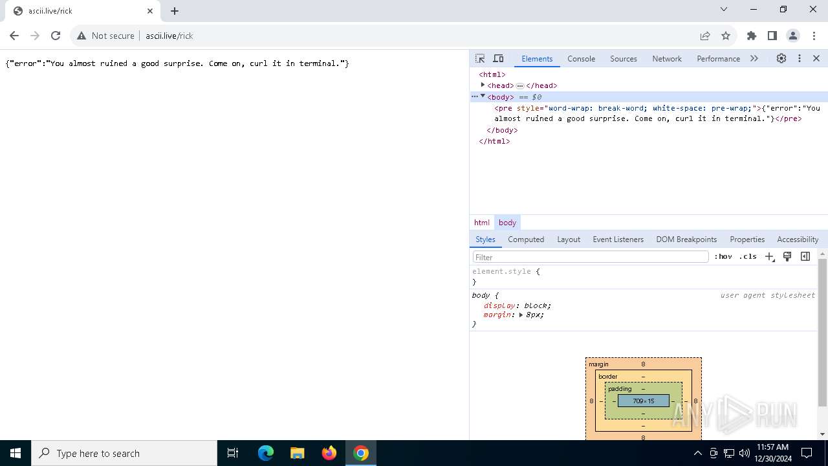View Not secure site information
This screenshot has width=828, height=466.
105,36
